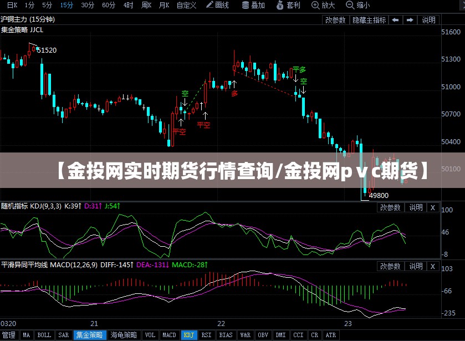
Task: Select the CCI indicator tab
Action: click(x=298, y=335)
